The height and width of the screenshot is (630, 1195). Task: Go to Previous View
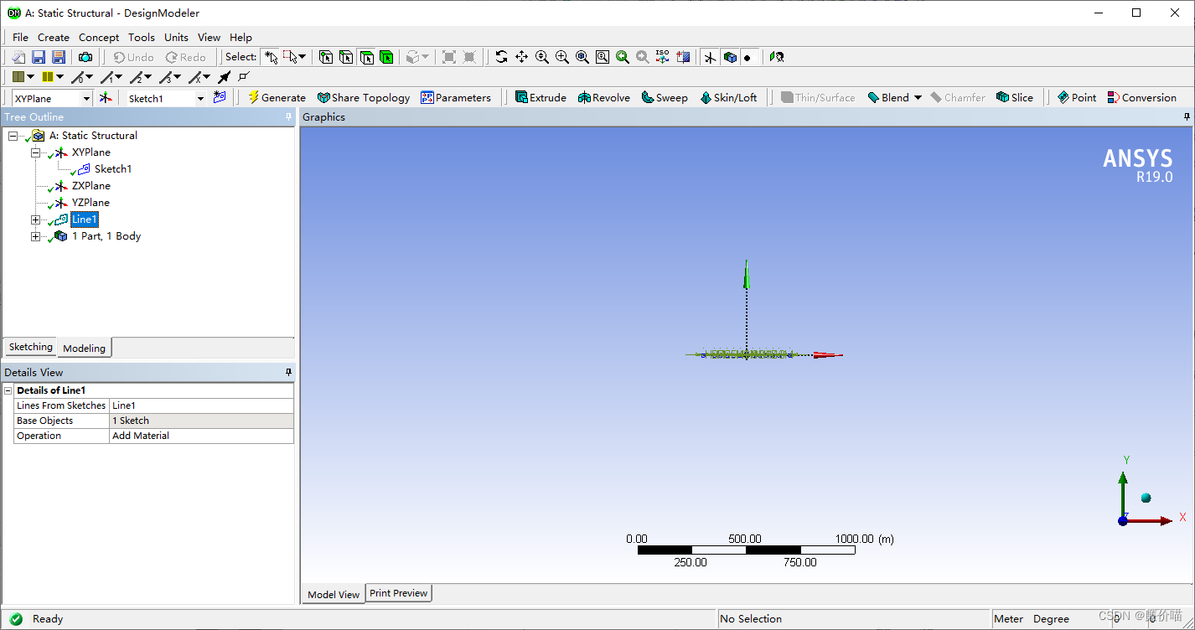623,57
